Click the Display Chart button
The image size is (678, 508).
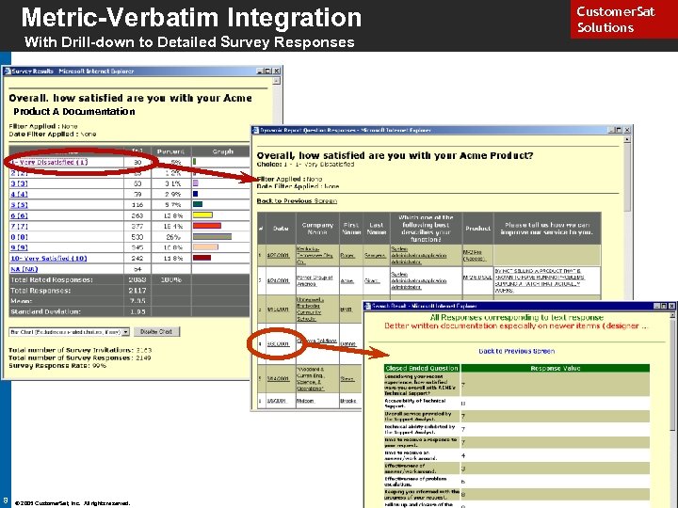click(x=156, y=332)
